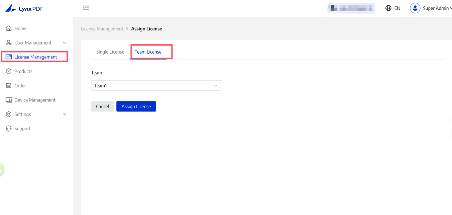Click the Cancel button
Image resolution: width=452 pixels, height=215 pixels.
click(102, 106)
